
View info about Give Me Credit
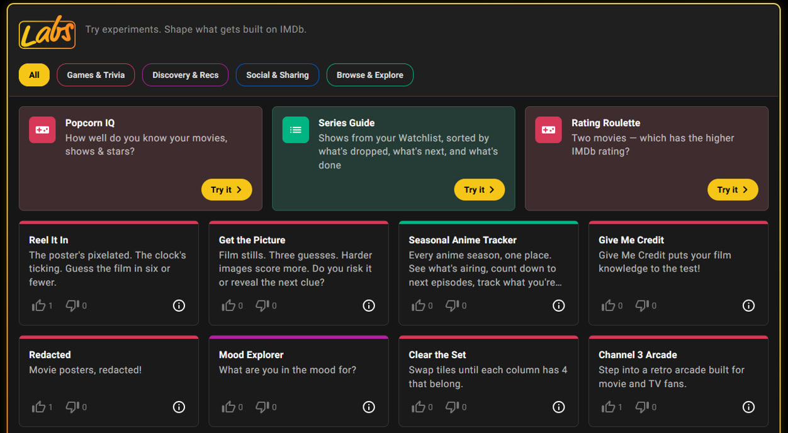point(748,305)
